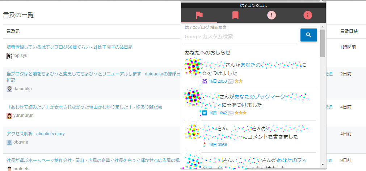
Task: Click the obgyne username
Action: (x=21, y=142)
